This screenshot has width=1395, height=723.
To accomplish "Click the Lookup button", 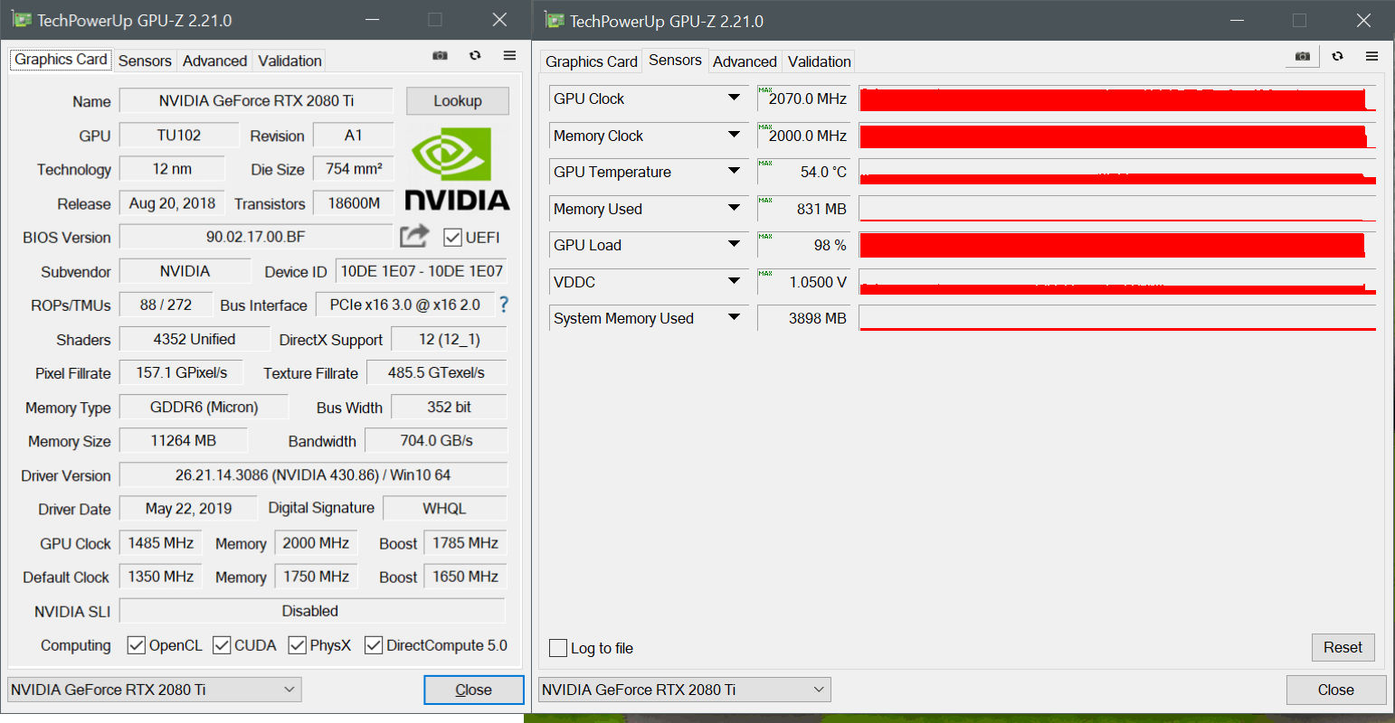I will tap(458, 100).
